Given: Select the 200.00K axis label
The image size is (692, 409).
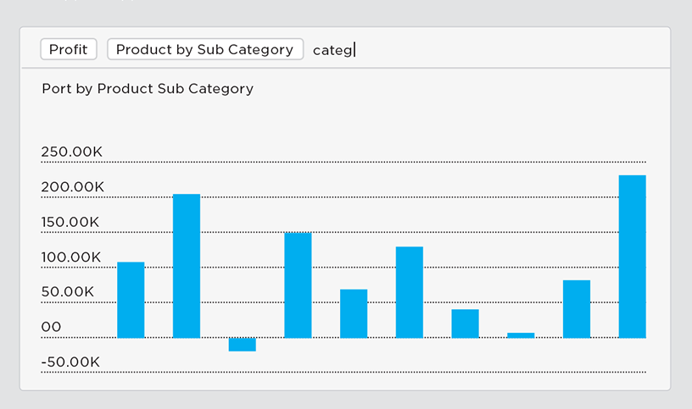Looking at the screenshot, I should (x=72, y=187).
